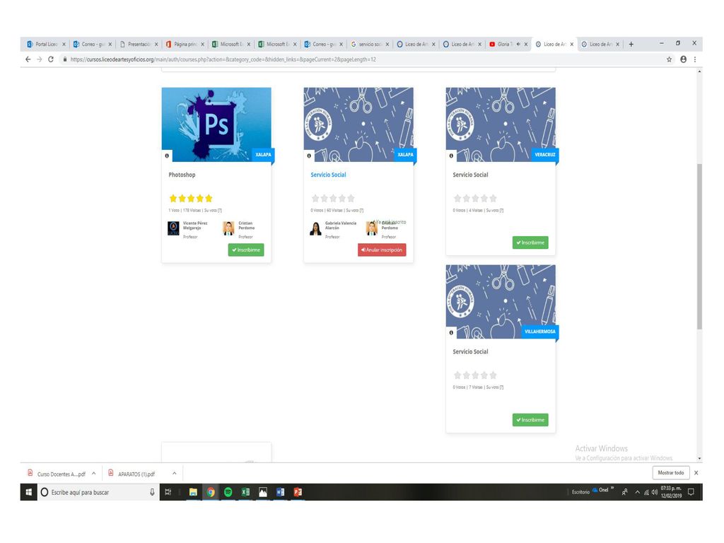Open the Photos app from the taskbar
Screen dimensions: 724x543
[263, 492]
